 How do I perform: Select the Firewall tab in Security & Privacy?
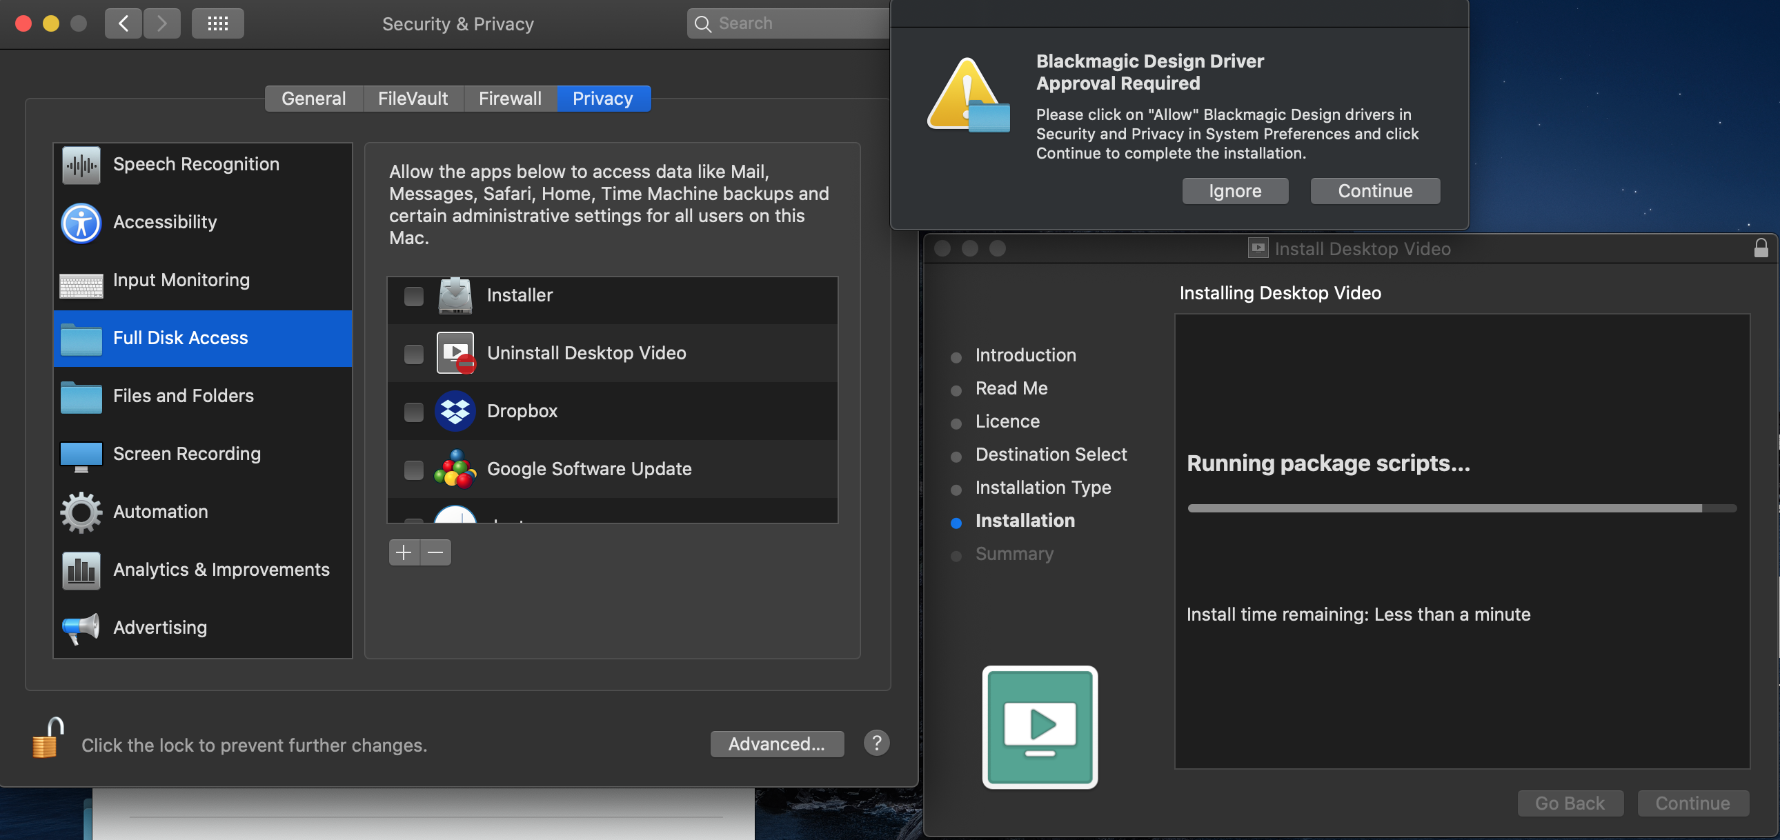point(508,98)
